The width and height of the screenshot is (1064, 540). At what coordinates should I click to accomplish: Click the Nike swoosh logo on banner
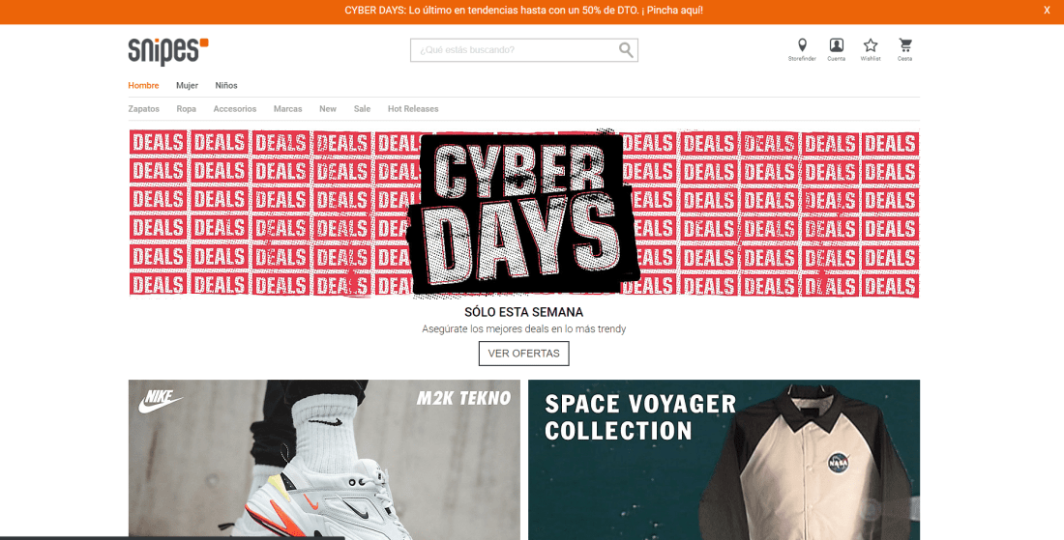(x=160, y=401)
